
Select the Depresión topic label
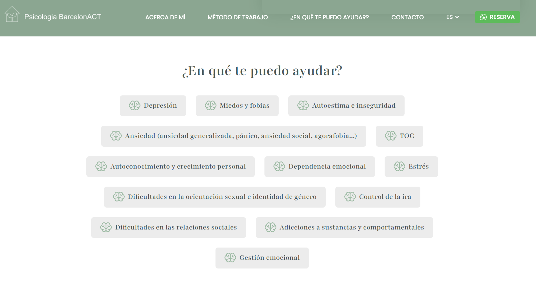pyautogui.click(x=160, y=105)
